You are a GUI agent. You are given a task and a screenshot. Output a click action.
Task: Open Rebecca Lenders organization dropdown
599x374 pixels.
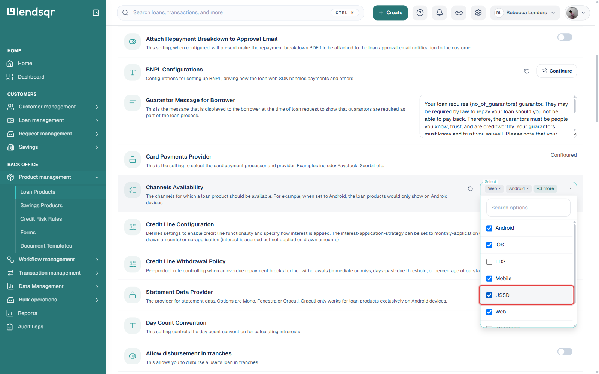[x=525, y=13]
